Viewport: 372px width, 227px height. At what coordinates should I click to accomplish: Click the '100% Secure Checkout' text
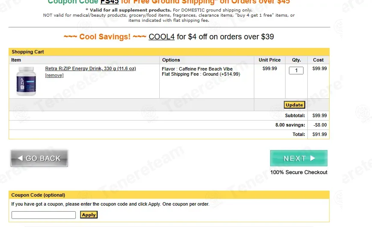tap(299, 172)
